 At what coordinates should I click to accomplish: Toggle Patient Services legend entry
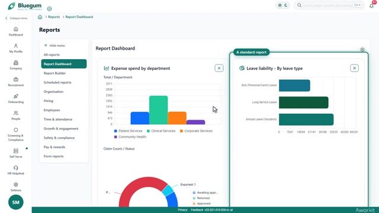(128, 131)
